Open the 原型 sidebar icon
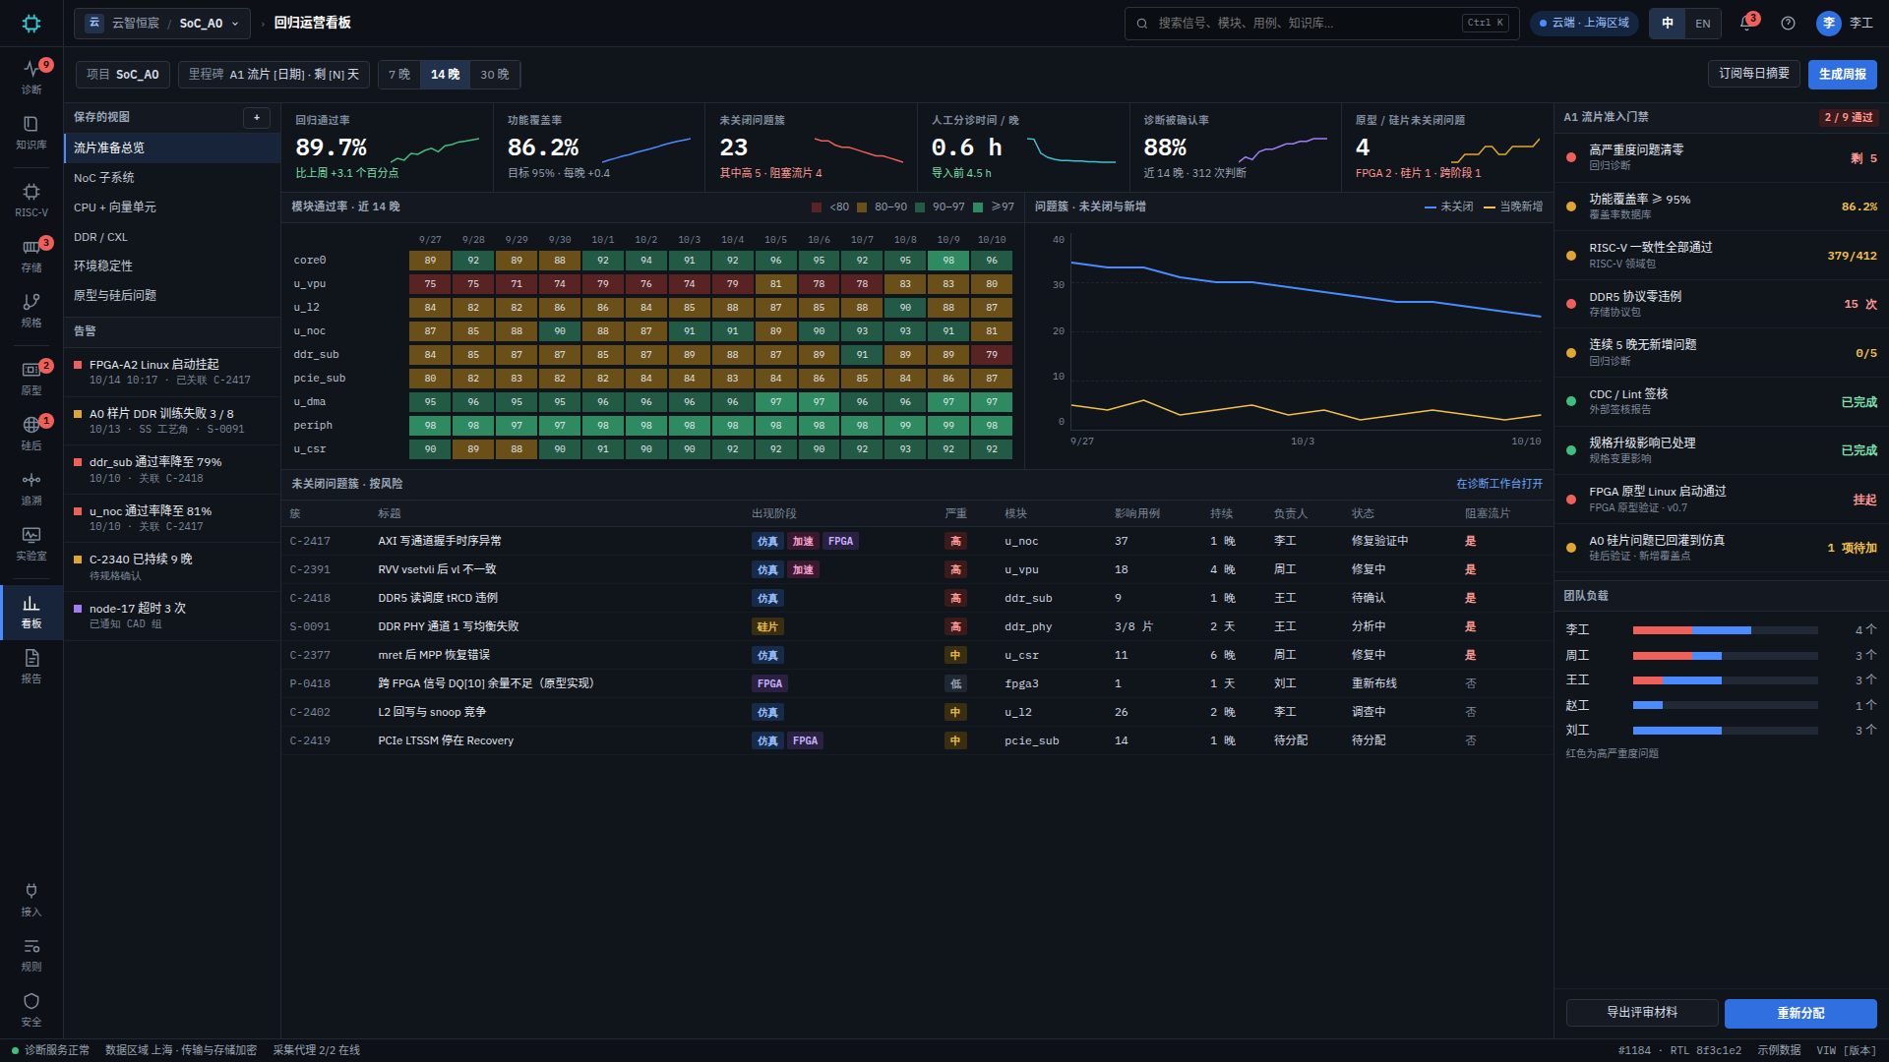This screenshot has height=1062, width=1889. point(31,378)
